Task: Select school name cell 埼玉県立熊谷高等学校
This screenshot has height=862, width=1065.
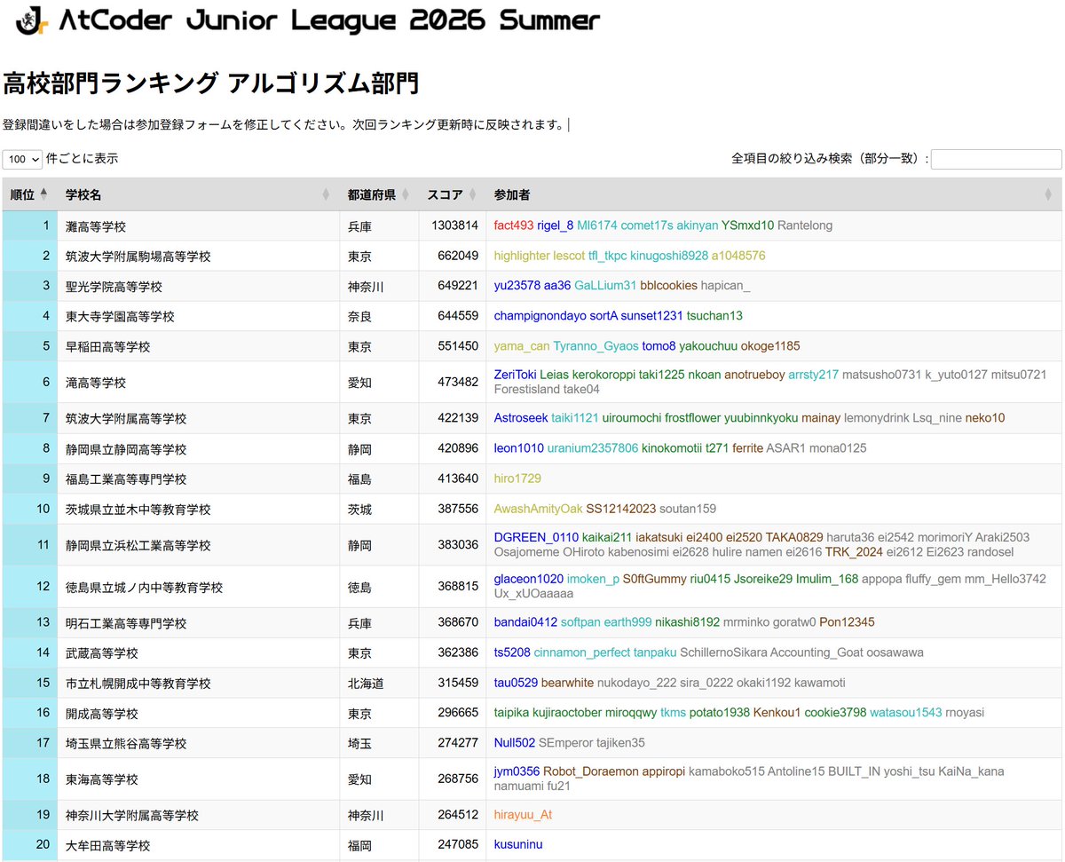Action: click(199, 744)
